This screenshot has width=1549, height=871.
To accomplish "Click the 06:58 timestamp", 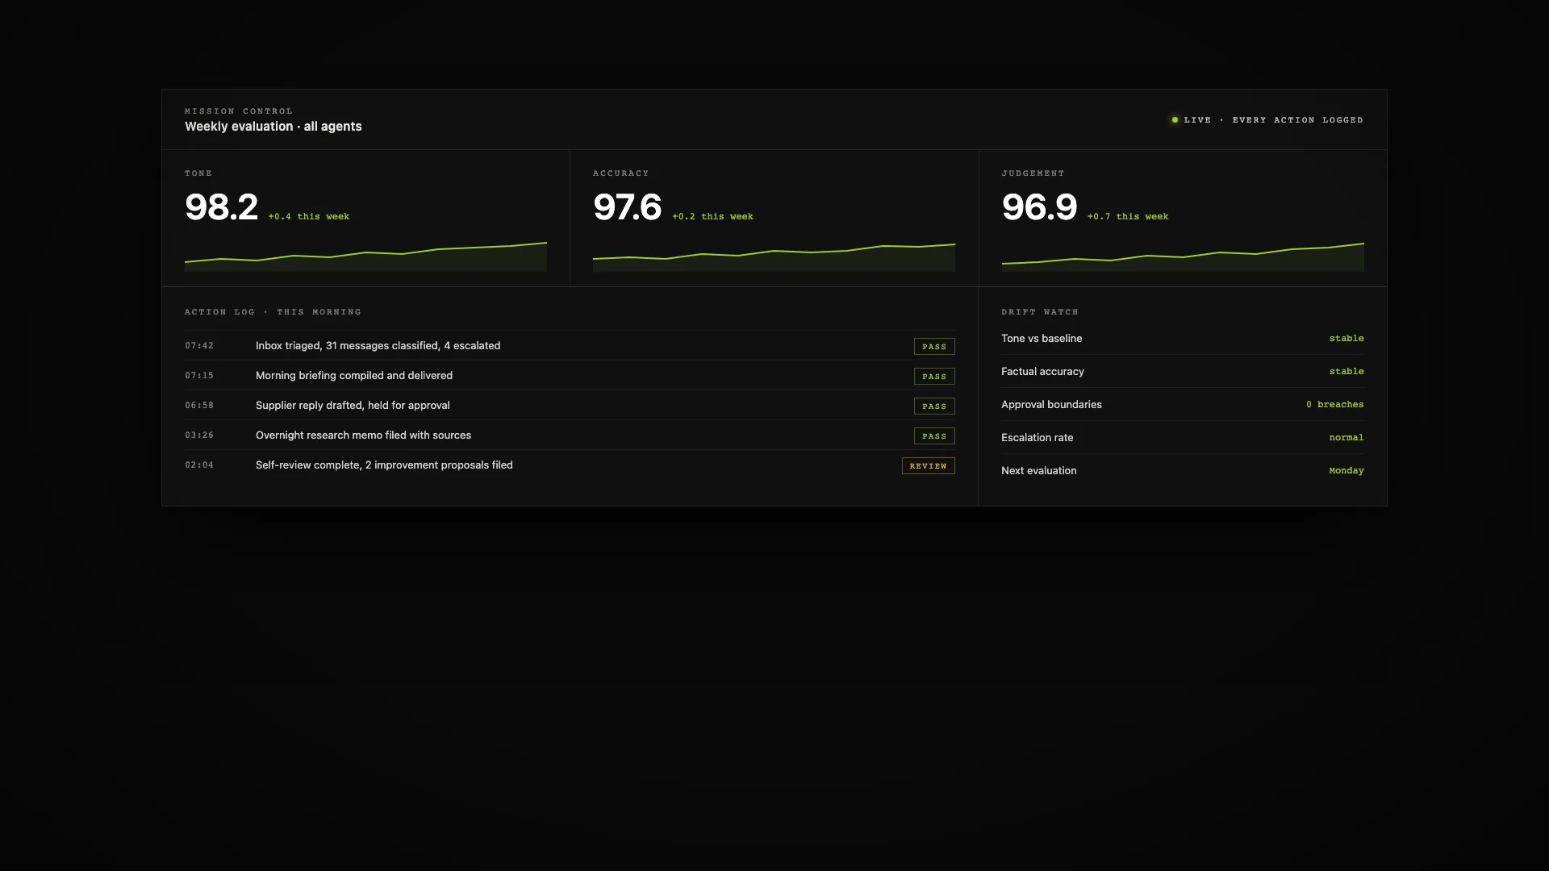I will (199, 406).
